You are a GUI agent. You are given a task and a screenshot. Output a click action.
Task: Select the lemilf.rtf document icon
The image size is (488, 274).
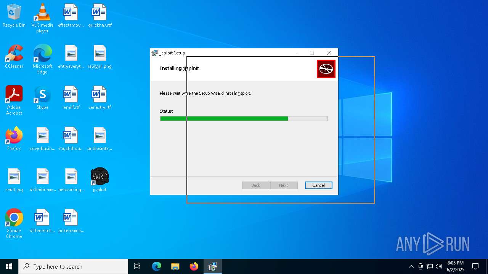71,98
